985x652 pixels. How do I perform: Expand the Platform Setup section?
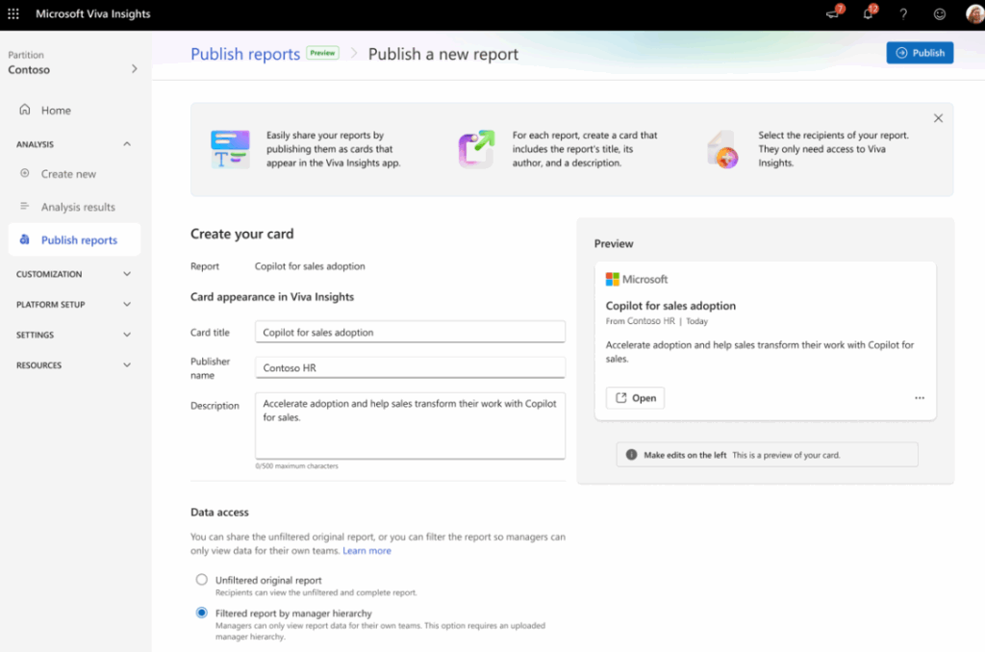click(127, 304)
